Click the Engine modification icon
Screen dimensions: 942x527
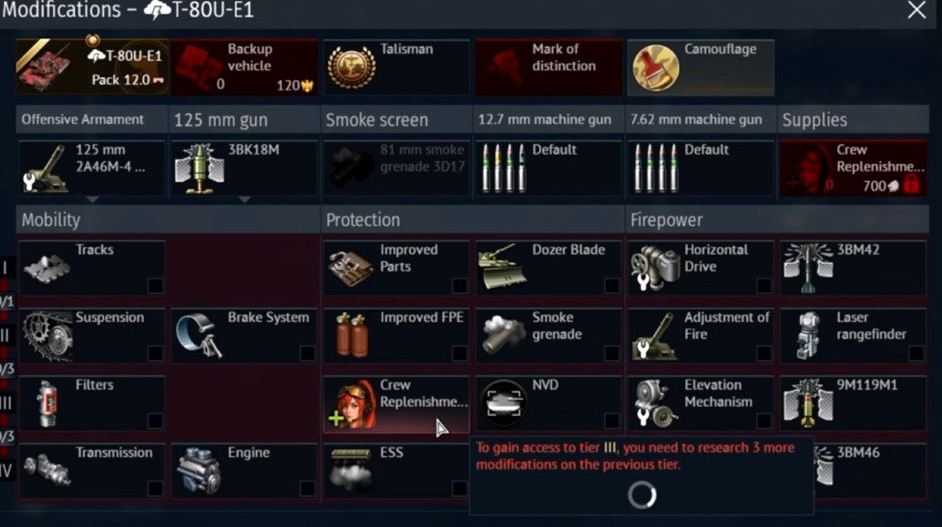[199, 471]
